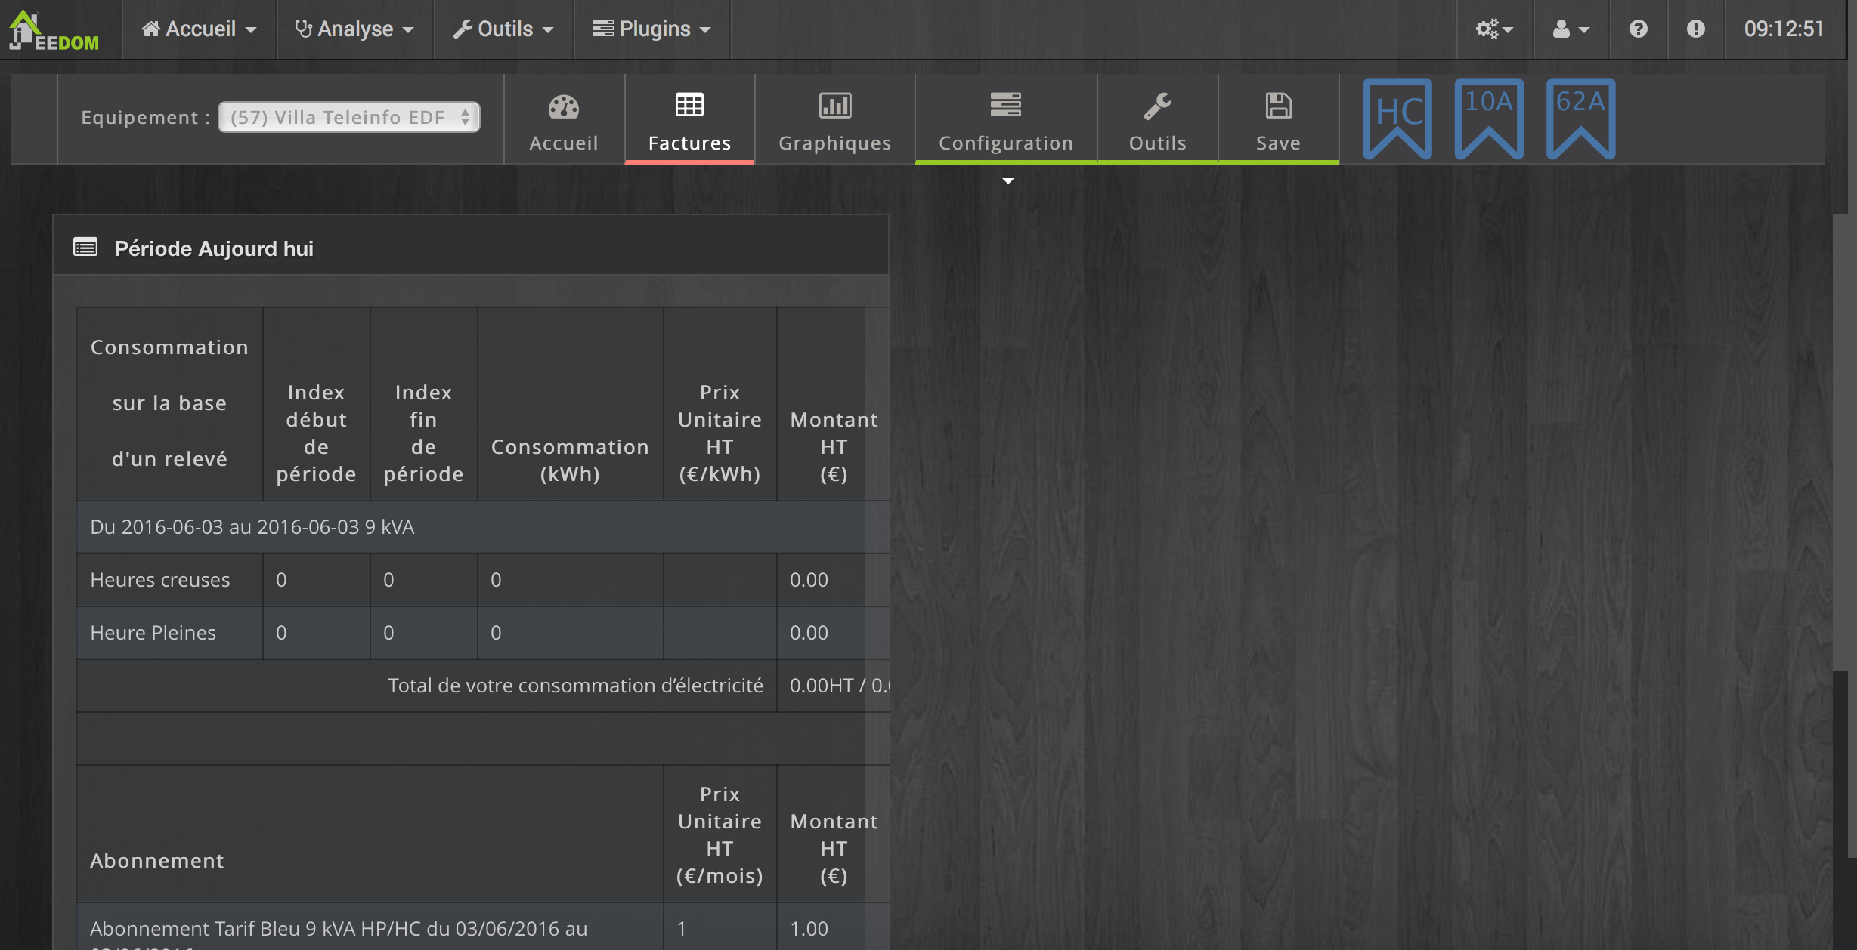
Task: Click the Heure Pleines row label
Action: point(153,633)
